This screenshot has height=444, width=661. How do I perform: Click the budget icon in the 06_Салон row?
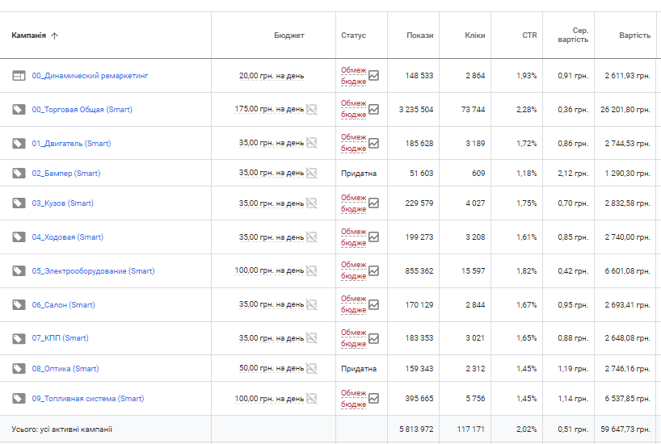tap(311, 305)
